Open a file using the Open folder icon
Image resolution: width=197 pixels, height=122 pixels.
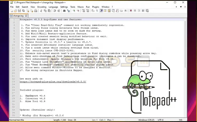point(15,11)
